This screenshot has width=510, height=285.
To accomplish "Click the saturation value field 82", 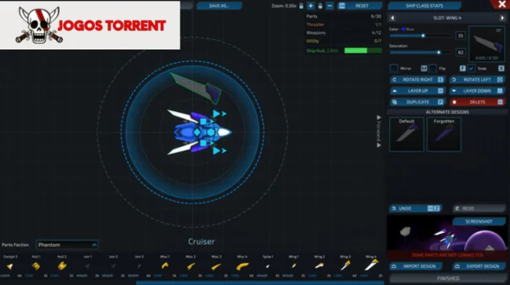I will [x=461, y=52].
